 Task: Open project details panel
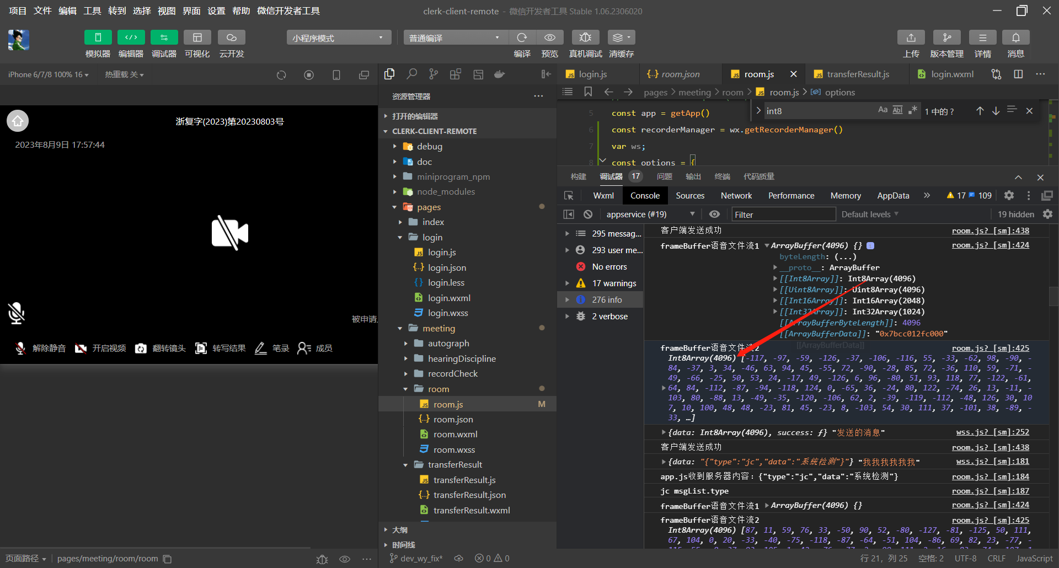point(983,37)
